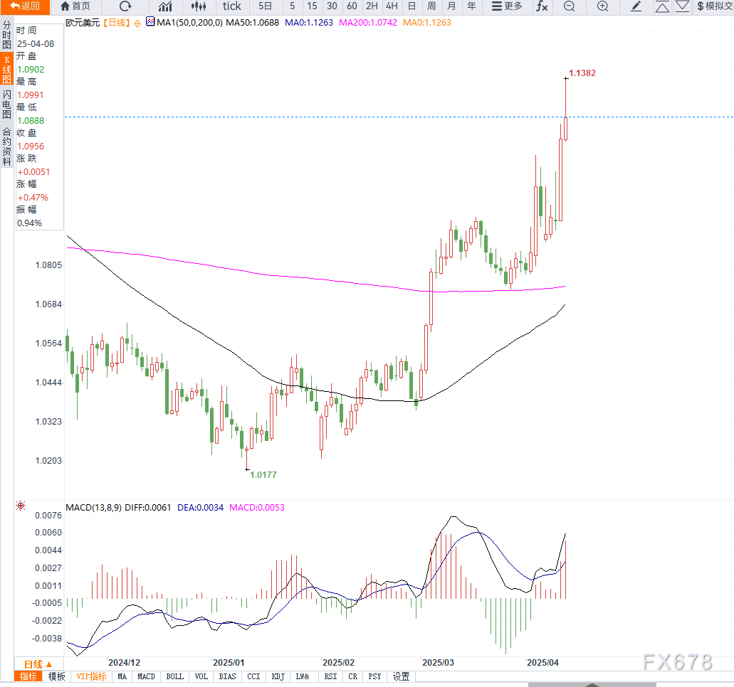Open the 合约资料 side tab
Image resolution: width=734 pixels, height=687 pixels.
(x=6, y=146)
